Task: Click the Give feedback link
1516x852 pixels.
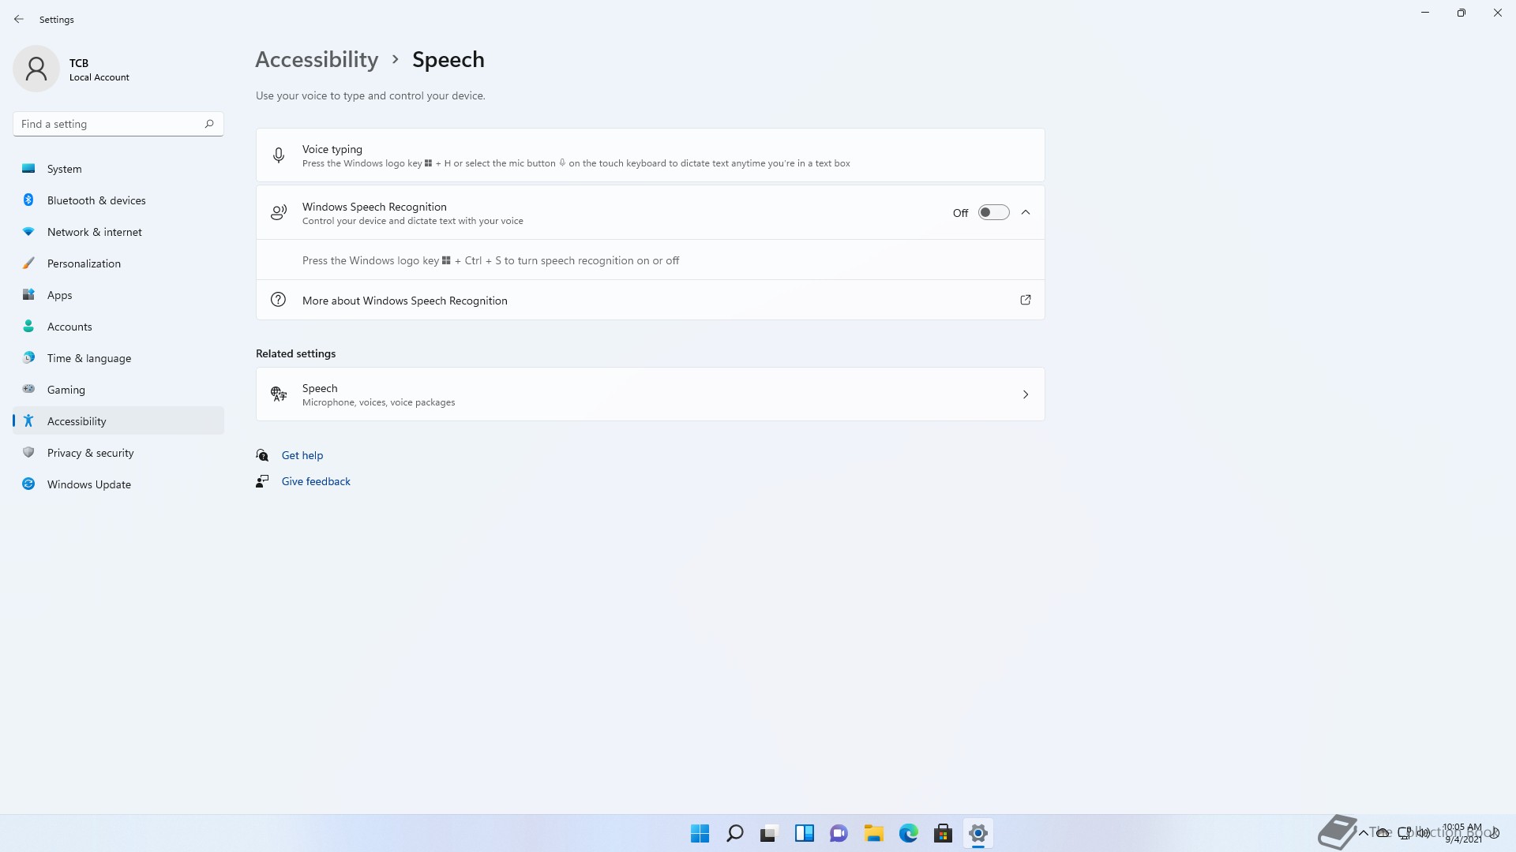Action: 316,481
